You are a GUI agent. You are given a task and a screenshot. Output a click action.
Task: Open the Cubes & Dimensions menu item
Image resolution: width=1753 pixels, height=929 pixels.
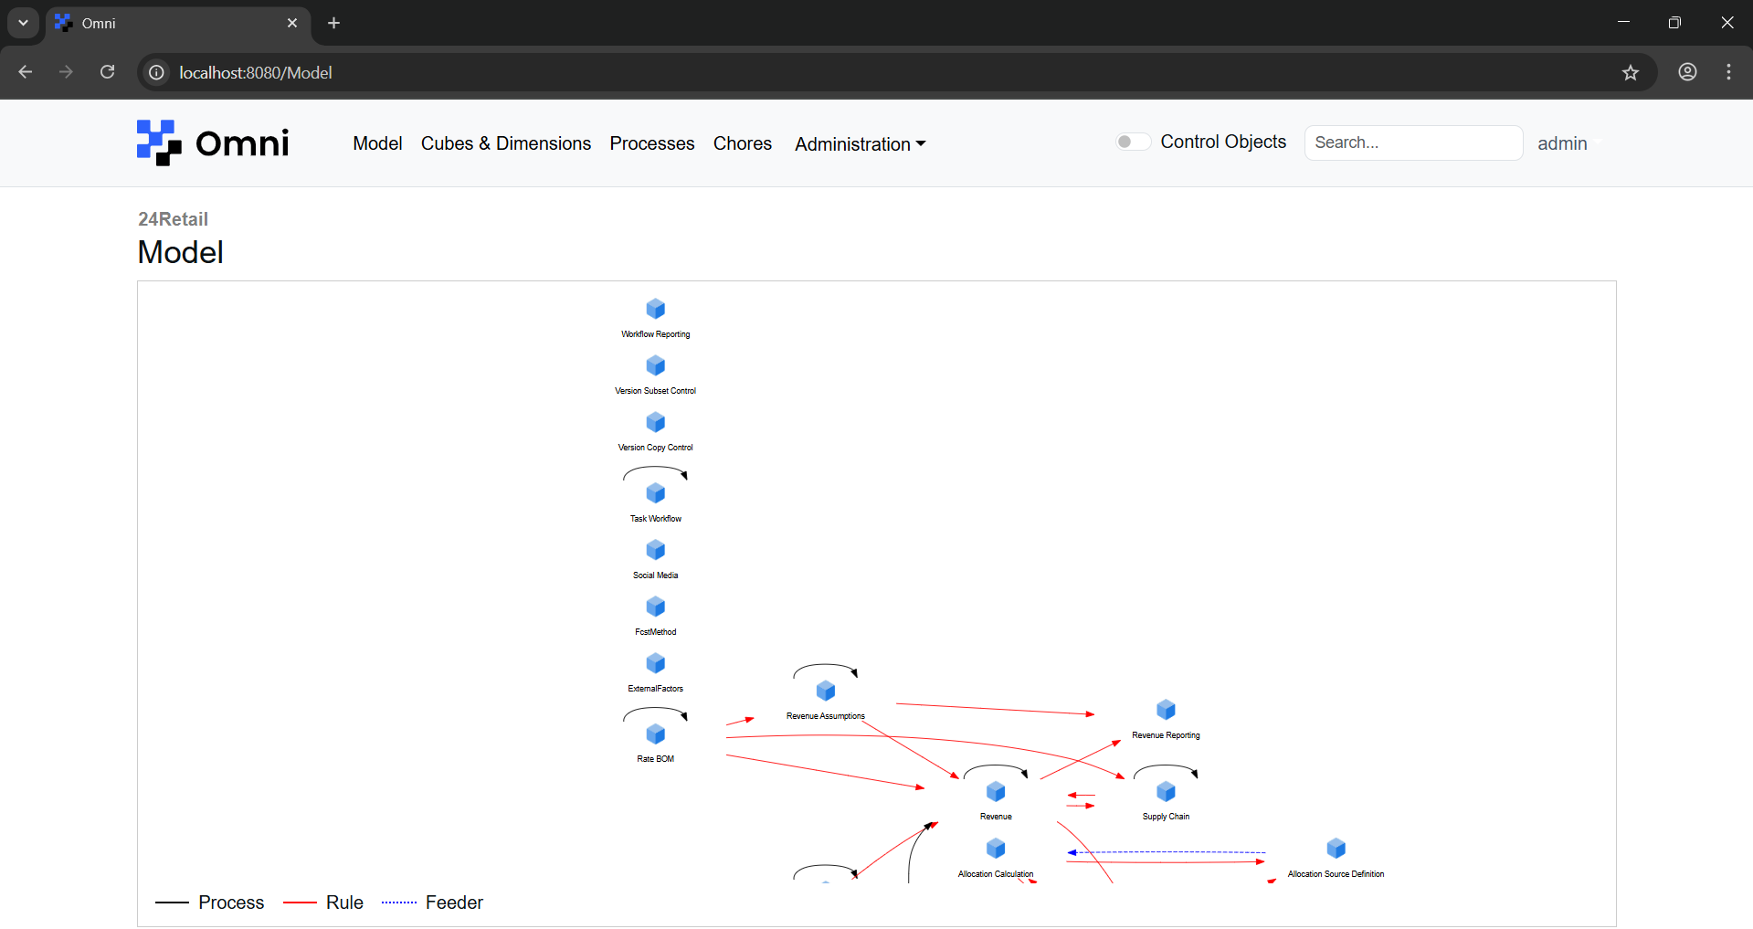coord(506,143)
